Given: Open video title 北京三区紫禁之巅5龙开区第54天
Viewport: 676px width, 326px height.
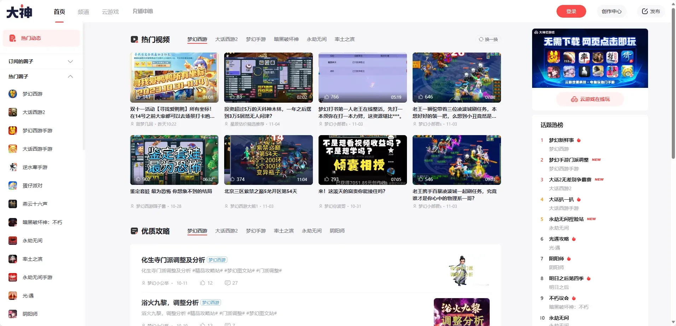Looking at the screenshot, I should 261,191.
